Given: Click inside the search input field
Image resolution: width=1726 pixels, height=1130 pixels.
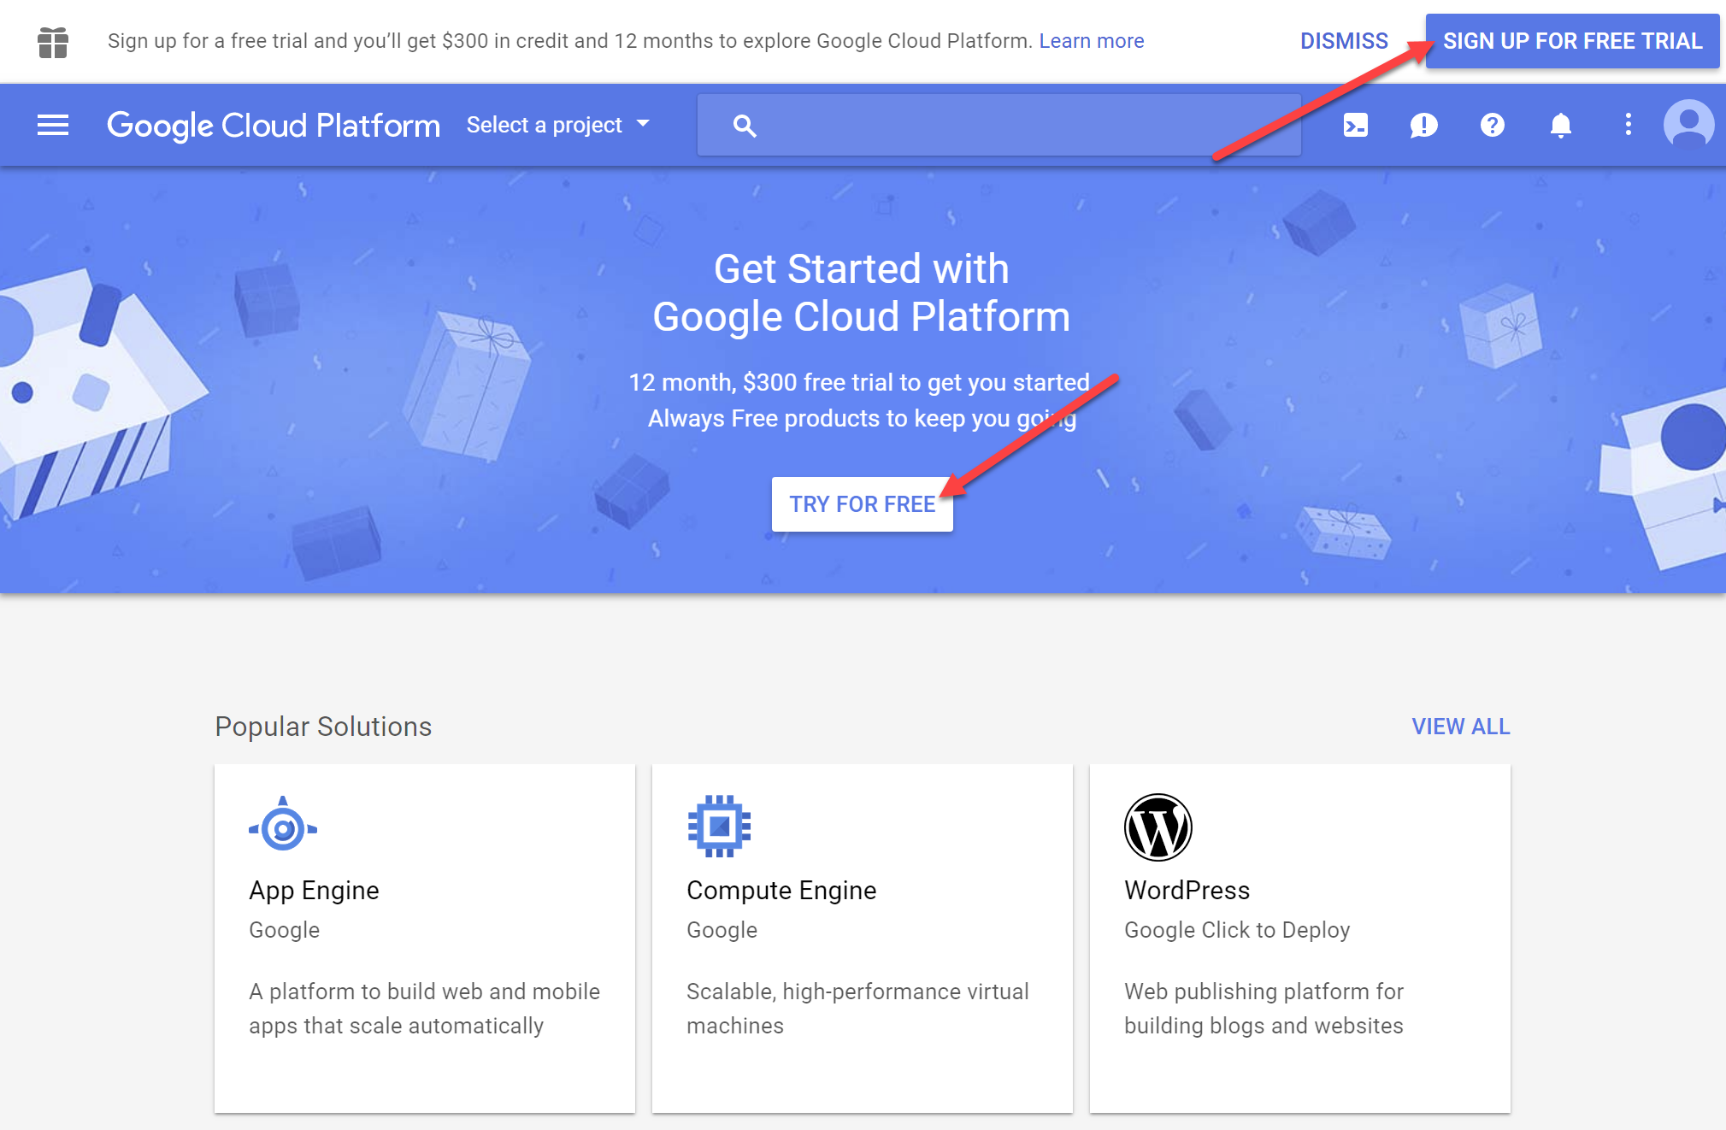Looking at the screenshot, I should 998,126.
